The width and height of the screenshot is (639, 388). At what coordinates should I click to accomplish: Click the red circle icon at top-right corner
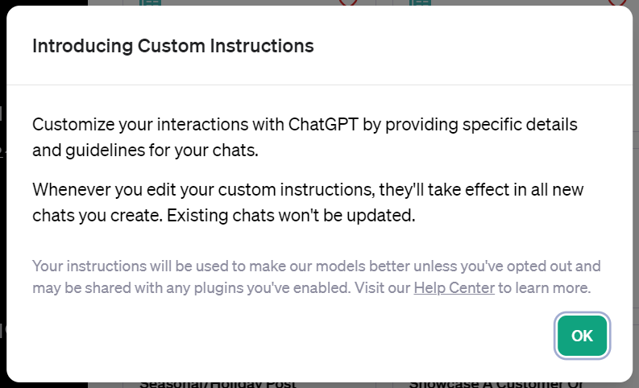click(x=617, y=2)
